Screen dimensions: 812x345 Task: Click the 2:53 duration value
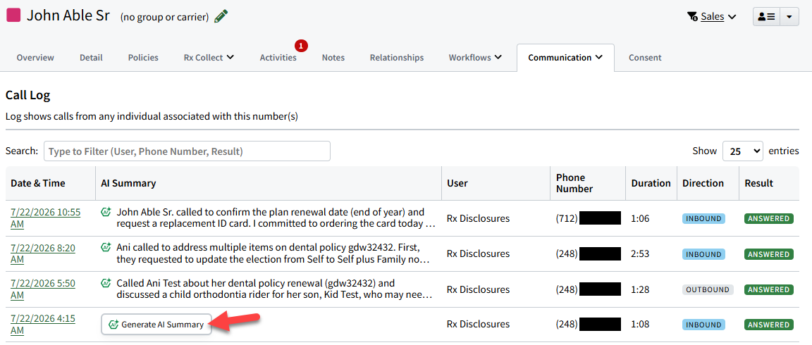[640, 254]
